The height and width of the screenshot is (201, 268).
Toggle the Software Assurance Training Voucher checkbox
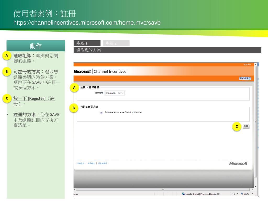pos(101,113)
